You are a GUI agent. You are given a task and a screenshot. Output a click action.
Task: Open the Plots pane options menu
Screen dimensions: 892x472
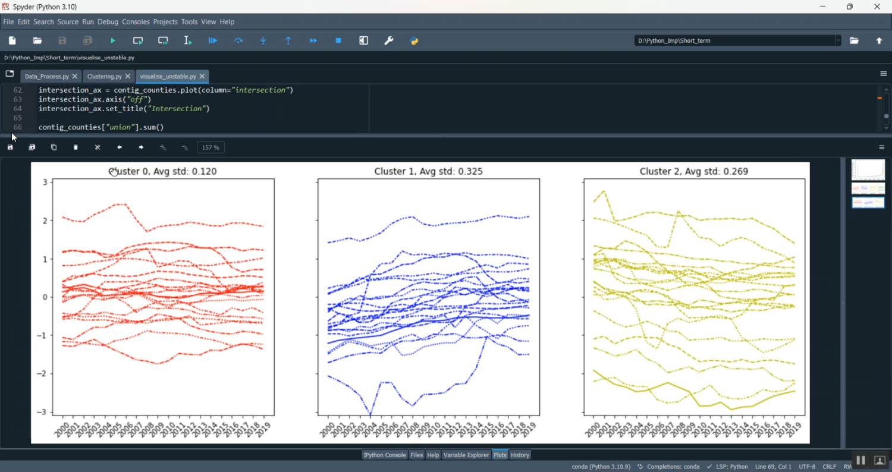[x=882, y=147]
